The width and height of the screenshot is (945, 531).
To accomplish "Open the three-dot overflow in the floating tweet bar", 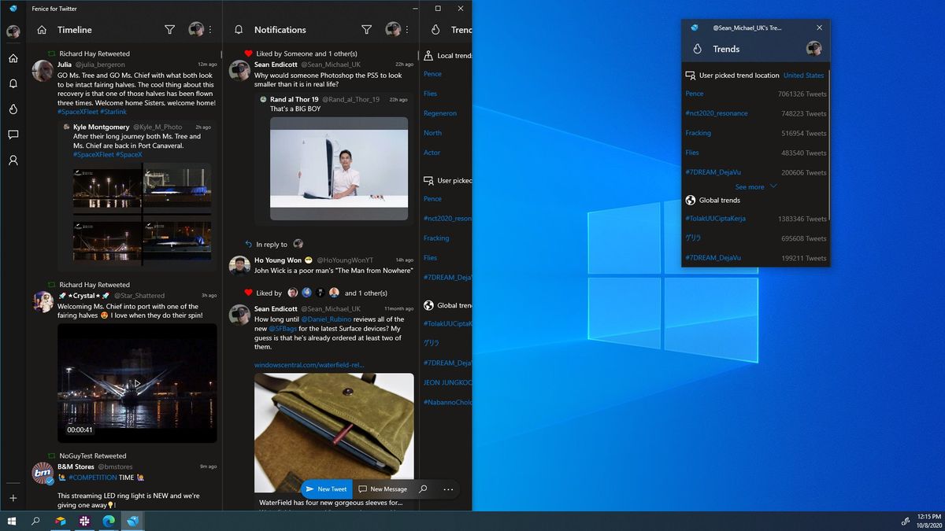I will [448, 489].
